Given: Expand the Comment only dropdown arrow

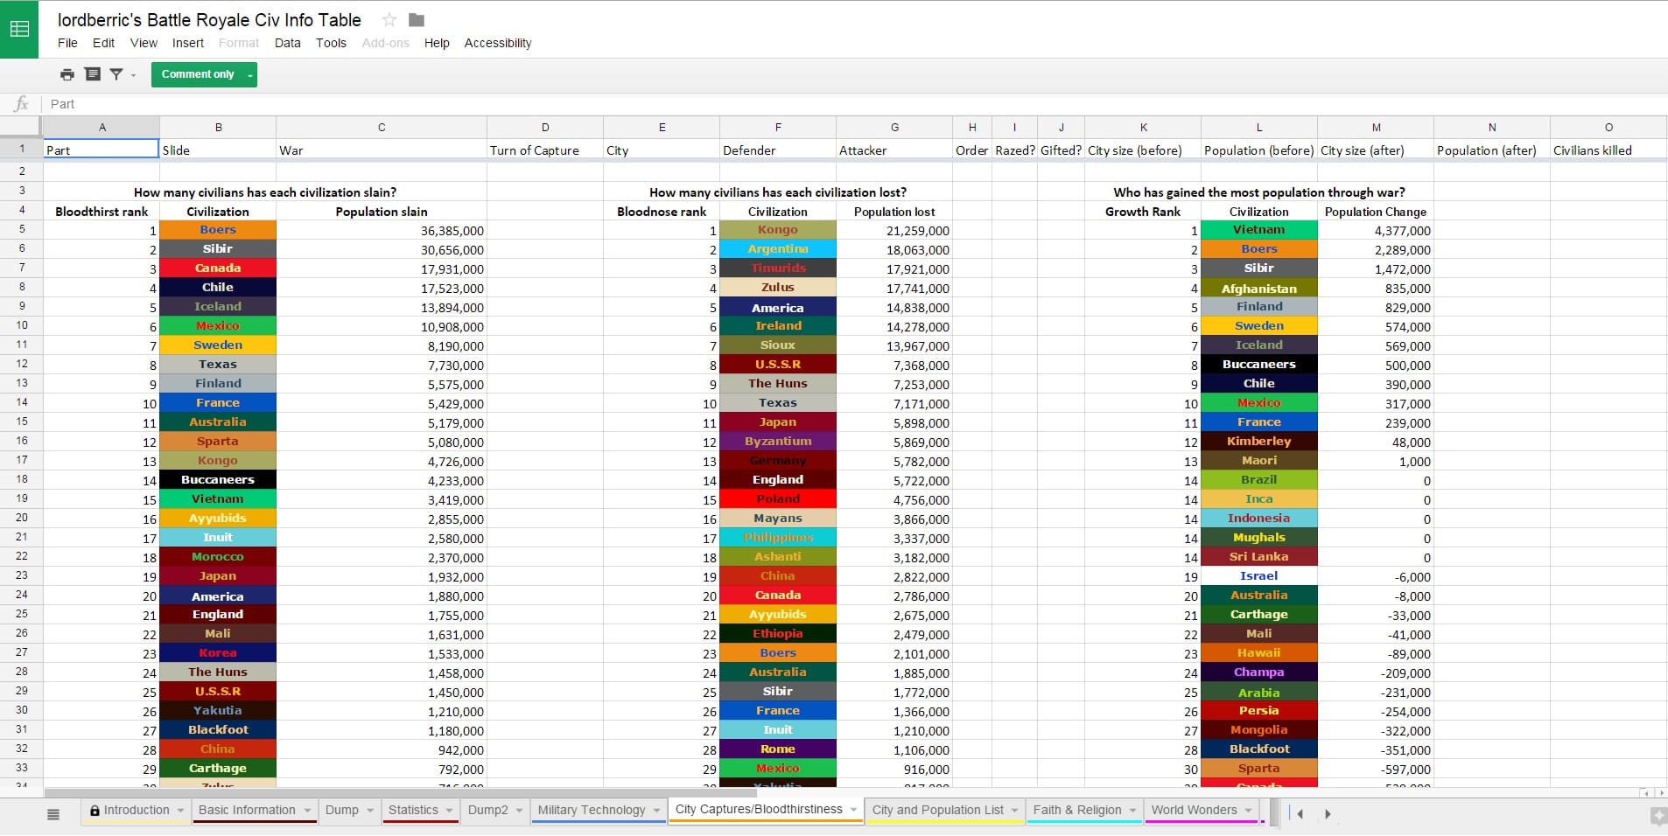Looking at the screenshot, I should pos(250,75).
